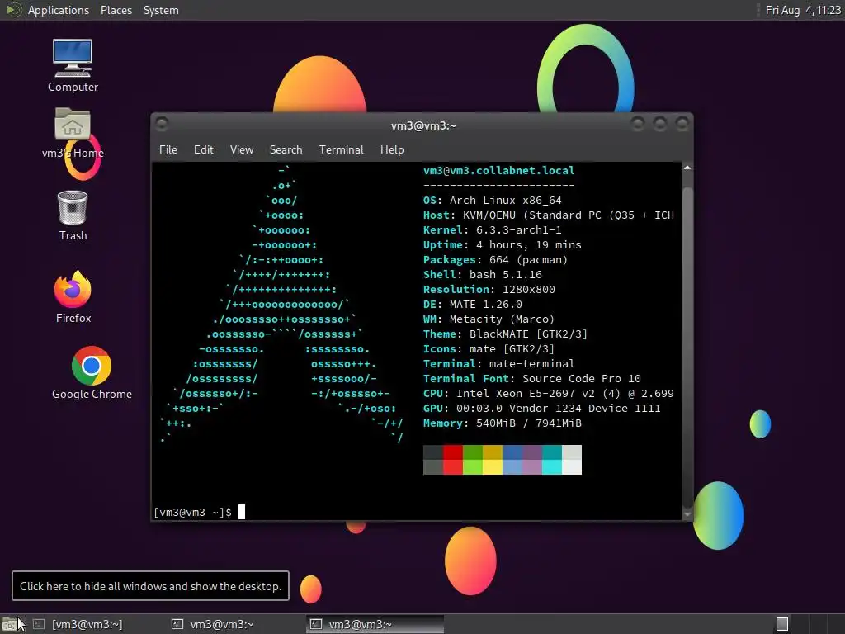Click the MATE logo icon beside Applications

(x=13, y=10)
